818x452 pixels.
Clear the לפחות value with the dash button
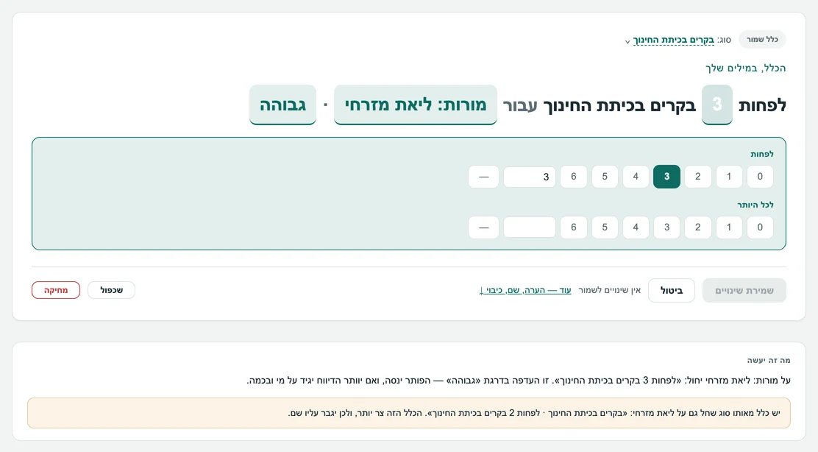point(483,177)
